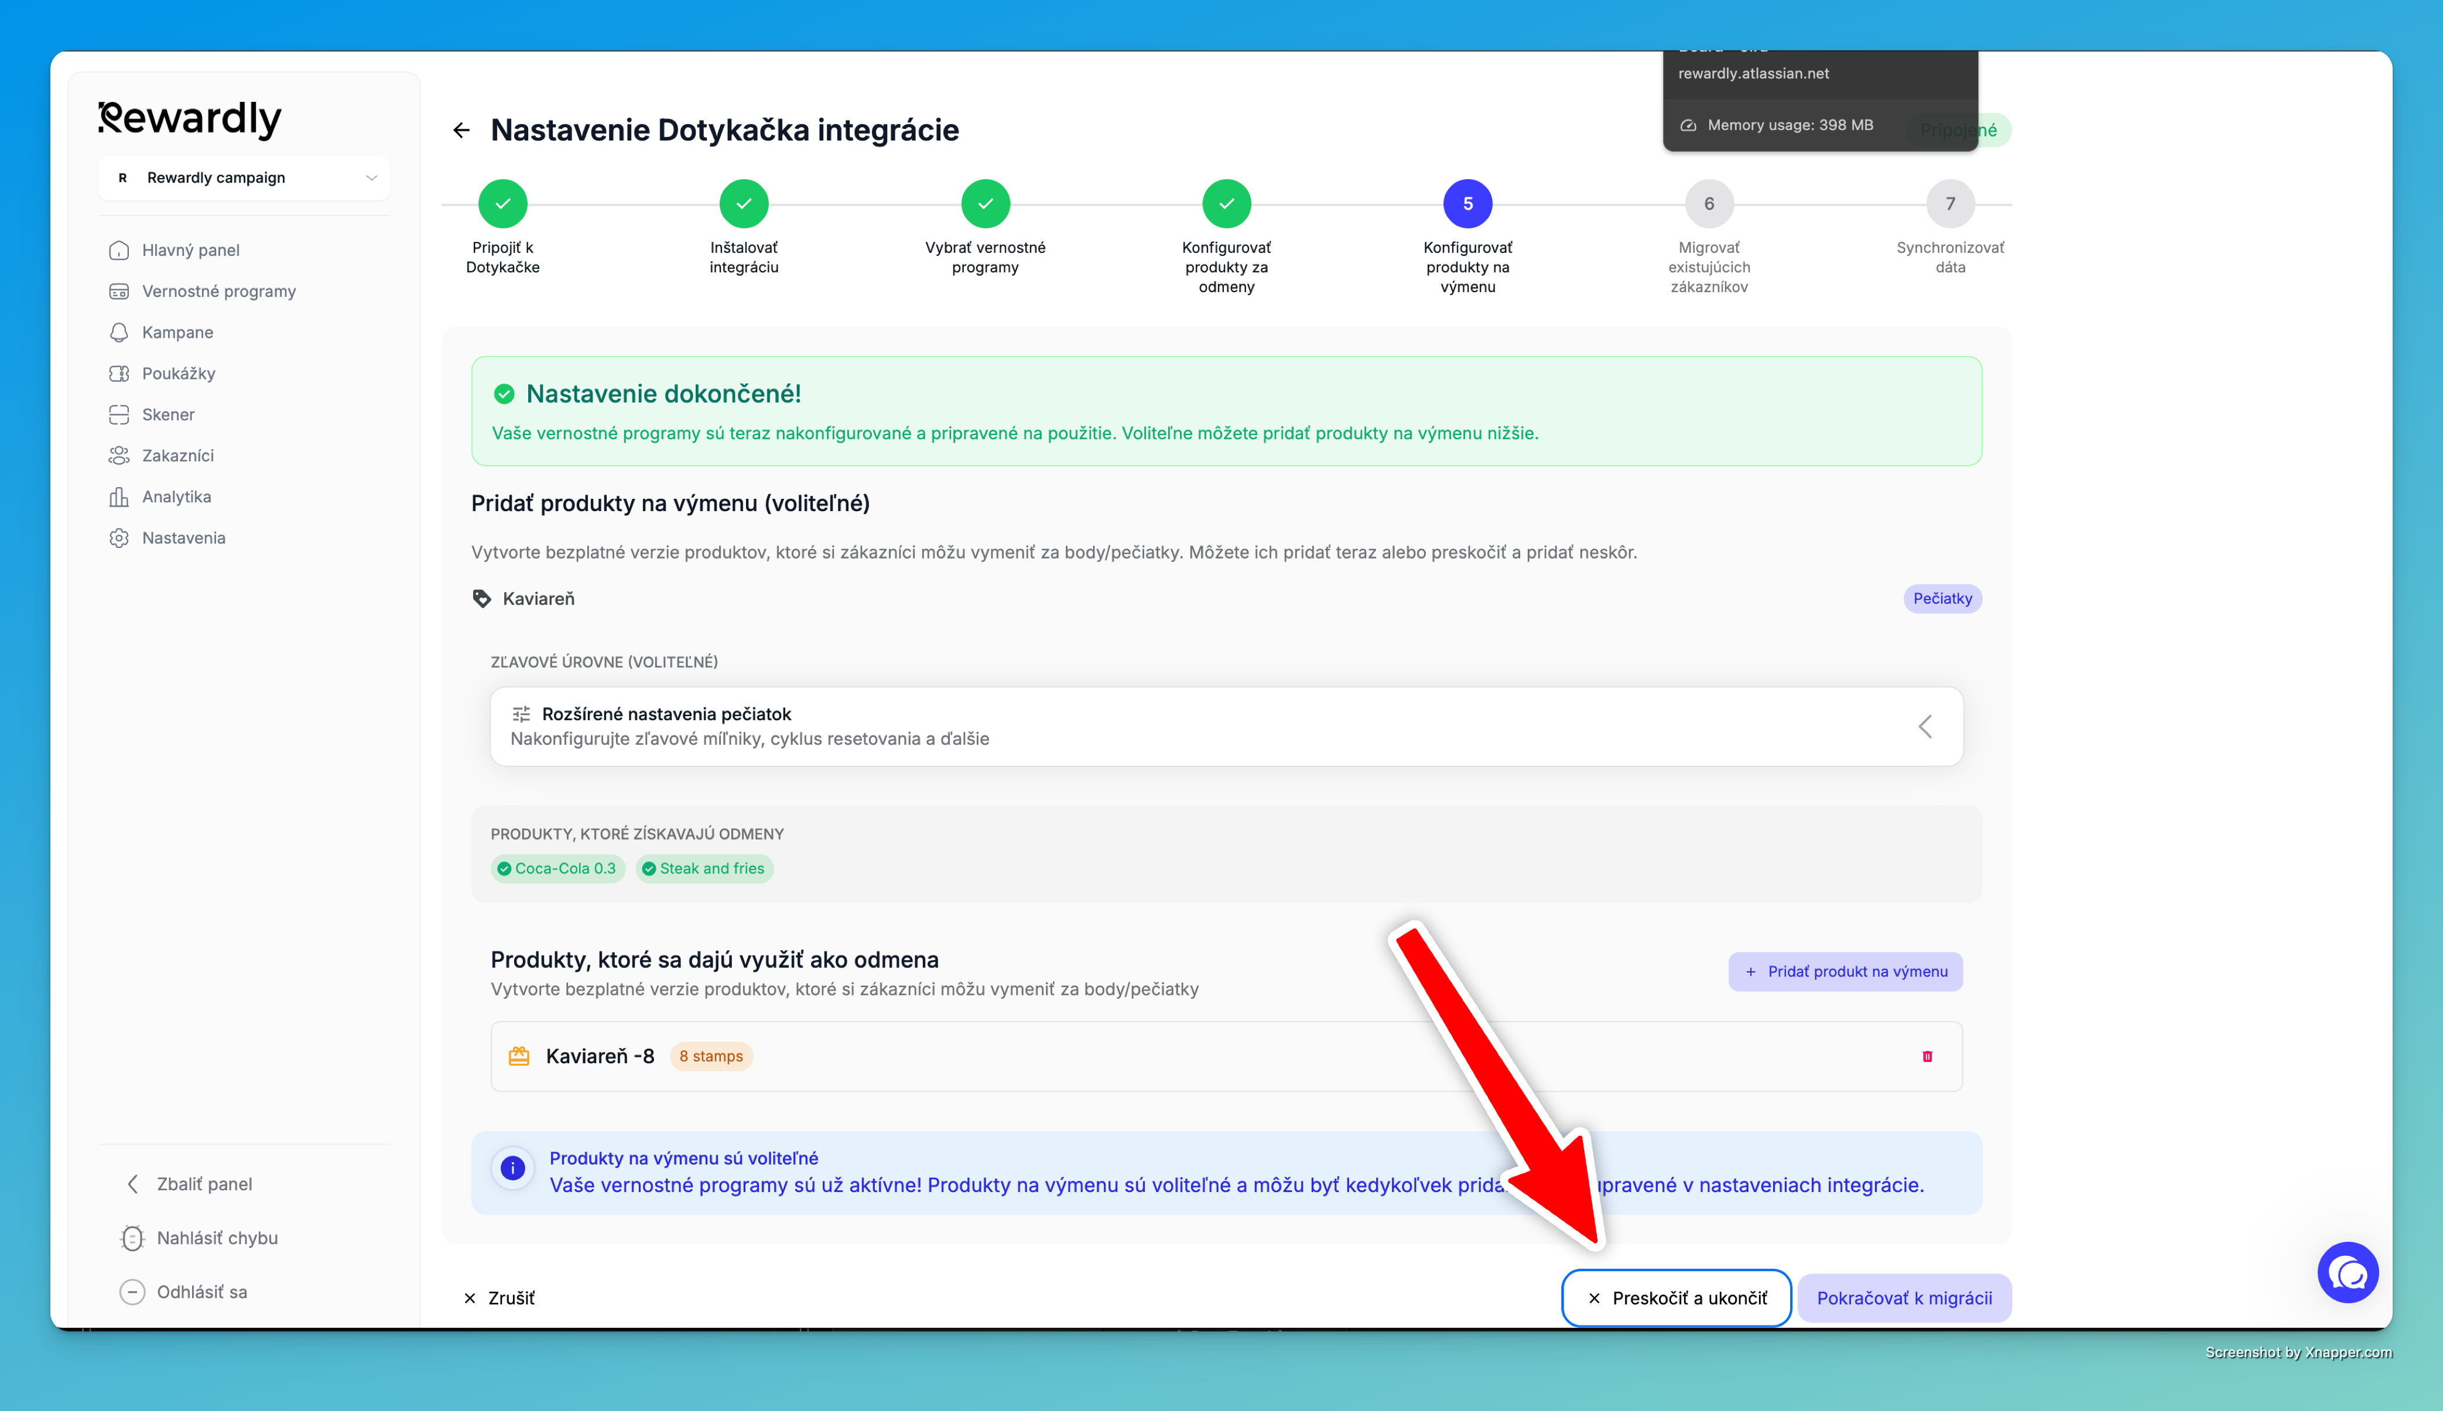
Task: Click the Nastavenia gear icon
Action: tap(119, 538)
